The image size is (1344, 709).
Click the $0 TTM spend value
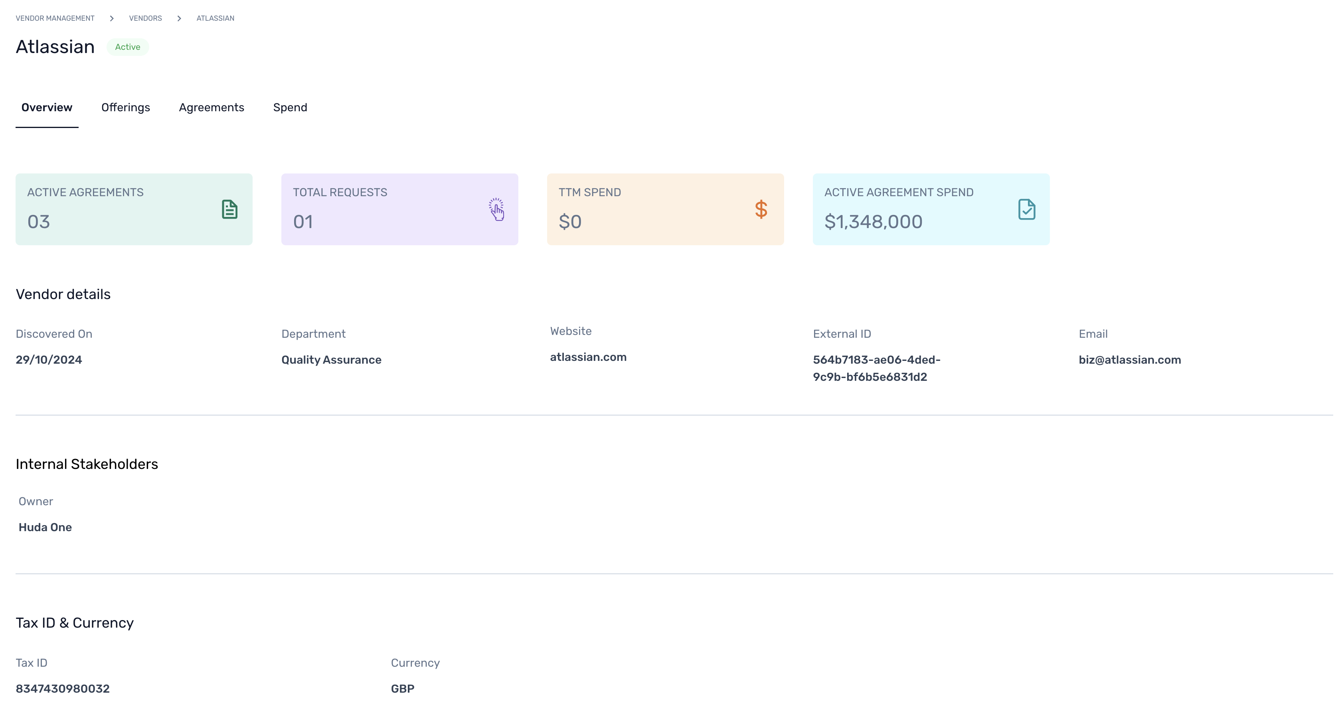570,222
